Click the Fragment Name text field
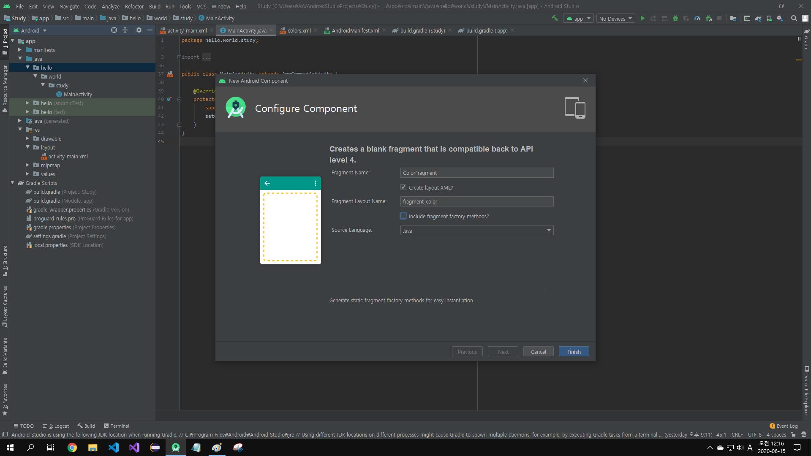This screenshot has width=811, height=456. [x=476, y=173]
